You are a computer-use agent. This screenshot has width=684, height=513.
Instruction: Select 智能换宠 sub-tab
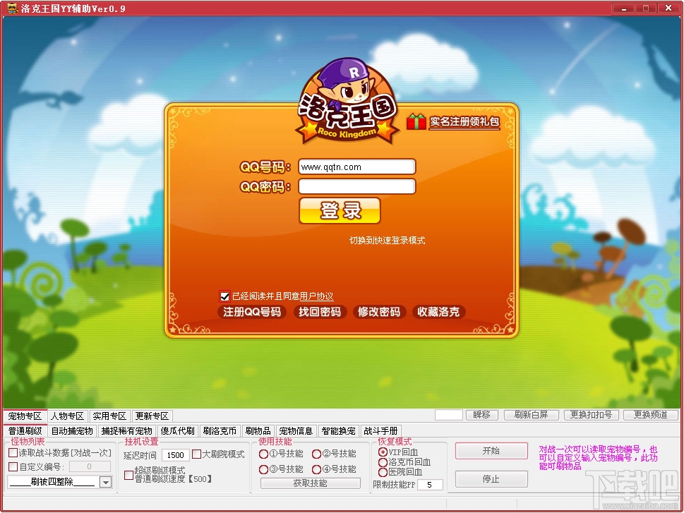click(339, 431)
